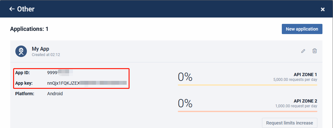This screenshot has height=128, width=333.
Task: Click the API ZONE 1 yellow progress bar
Action: coord(247,85)
